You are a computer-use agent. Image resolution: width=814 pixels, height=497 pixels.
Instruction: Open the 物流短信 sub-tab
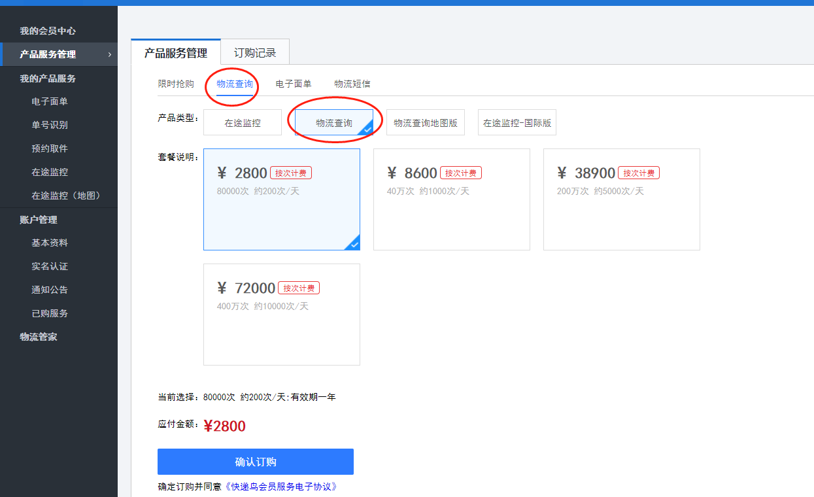coord(352,84)
